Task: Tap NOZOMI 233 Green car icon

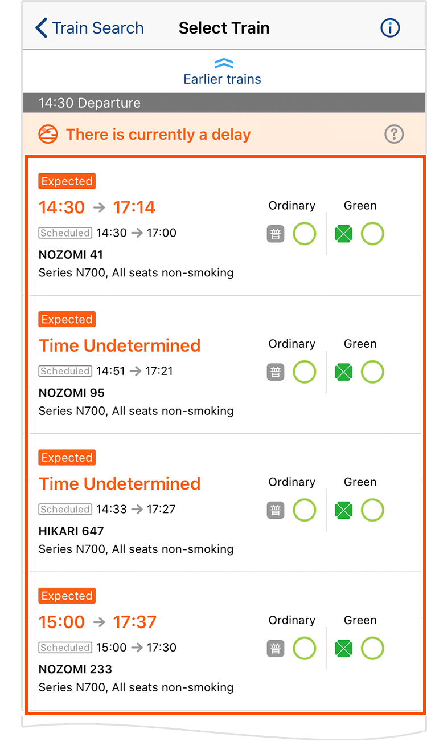Action: (x=344, y=649)
